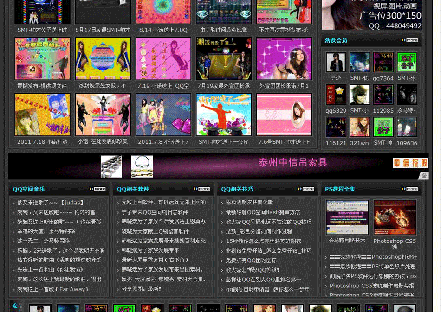
Task: Open member avatar labeled SMT-优
Action: click(x=359, y=62)
